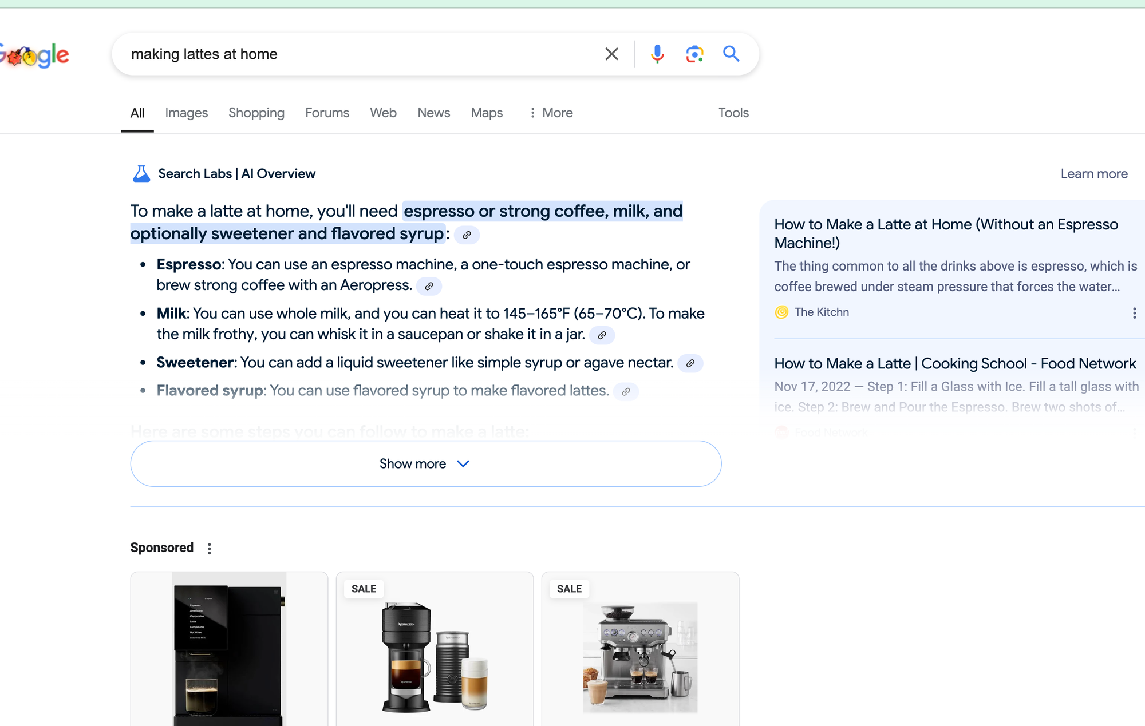The width and height of the screenshot is (1145, 726).
Task: Click the blue magnifier search icon
Action: [731, 54]
